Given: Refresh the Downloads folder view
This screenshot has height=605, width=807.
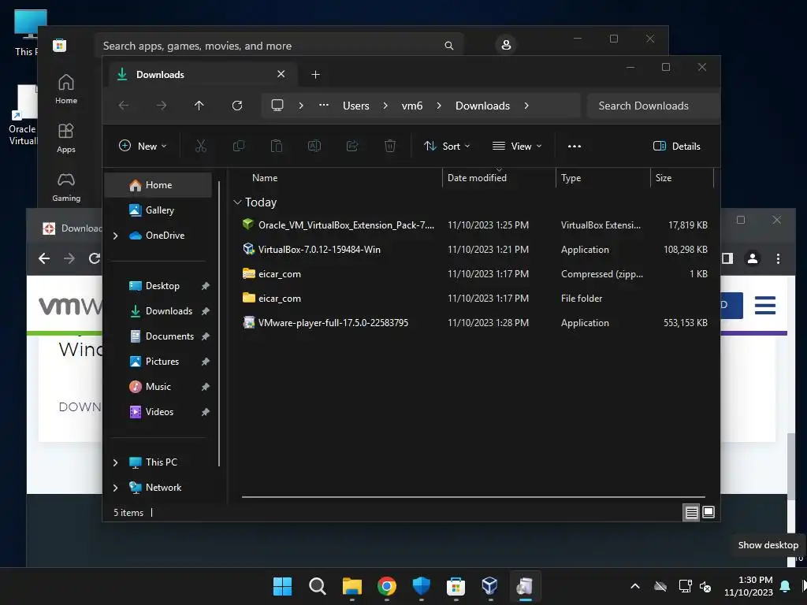Looking at the screenshot, I should point(237,106).
